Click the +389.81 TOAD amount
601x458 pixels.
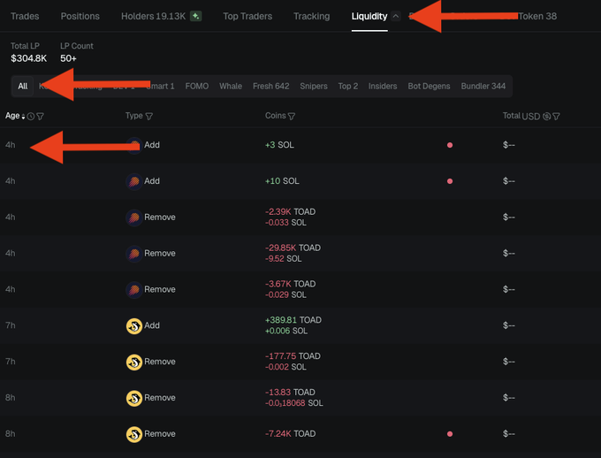coord(293,320)
